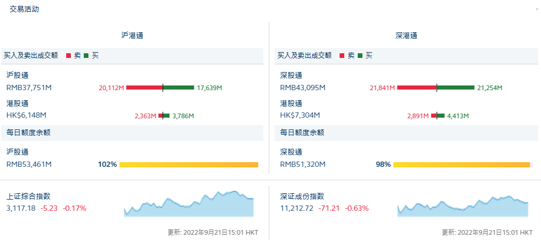Click the green 买 legend square under 沪港通

point(86,56)
